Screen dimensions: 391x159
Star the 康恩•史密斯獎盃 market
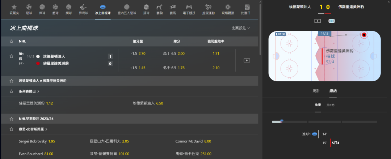coord(12,129)
